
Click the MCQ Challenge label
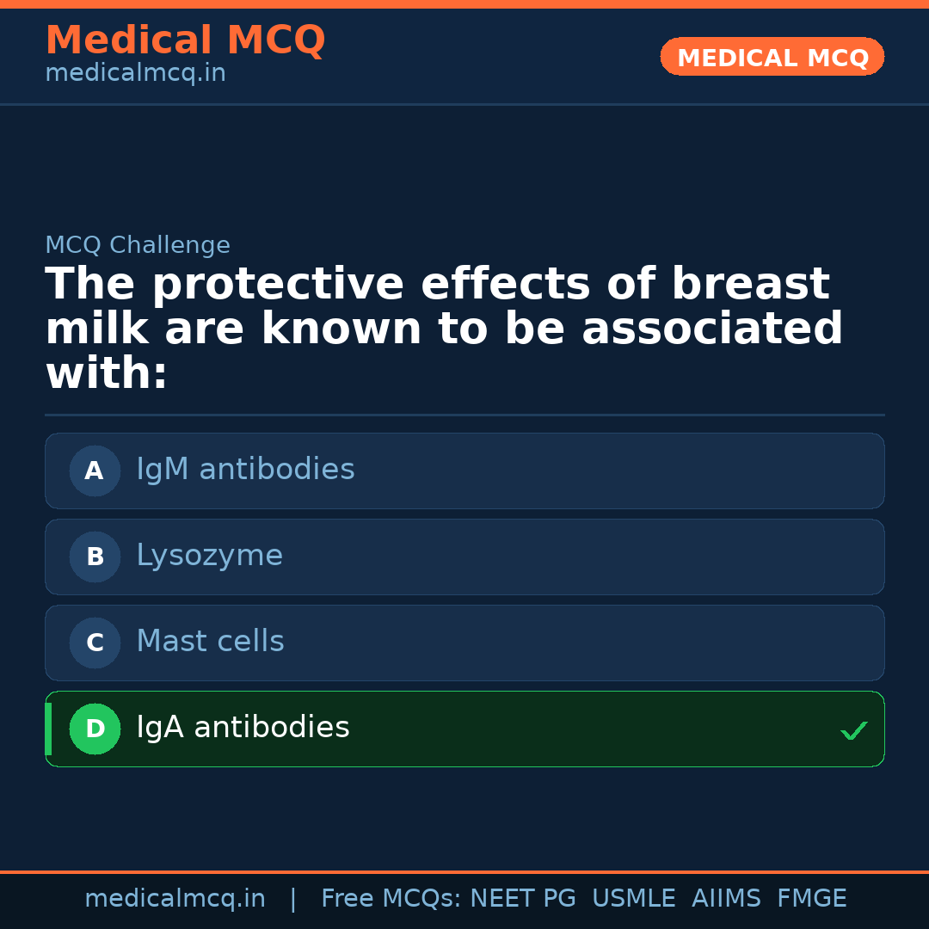[x=138, y=245]
